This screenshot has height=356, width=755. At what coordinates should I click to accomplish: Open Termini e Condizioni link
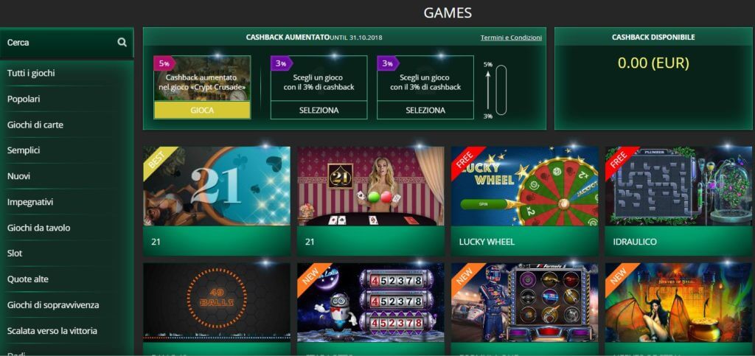511,38
